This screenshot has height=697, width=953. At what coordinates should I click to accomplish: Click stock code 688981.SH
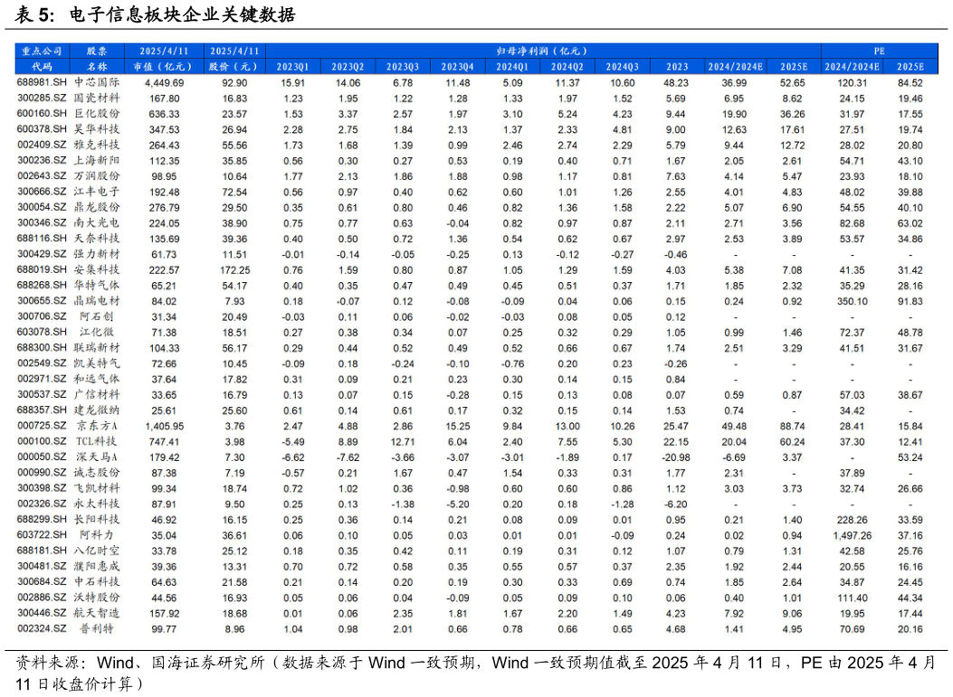point(42,82)
